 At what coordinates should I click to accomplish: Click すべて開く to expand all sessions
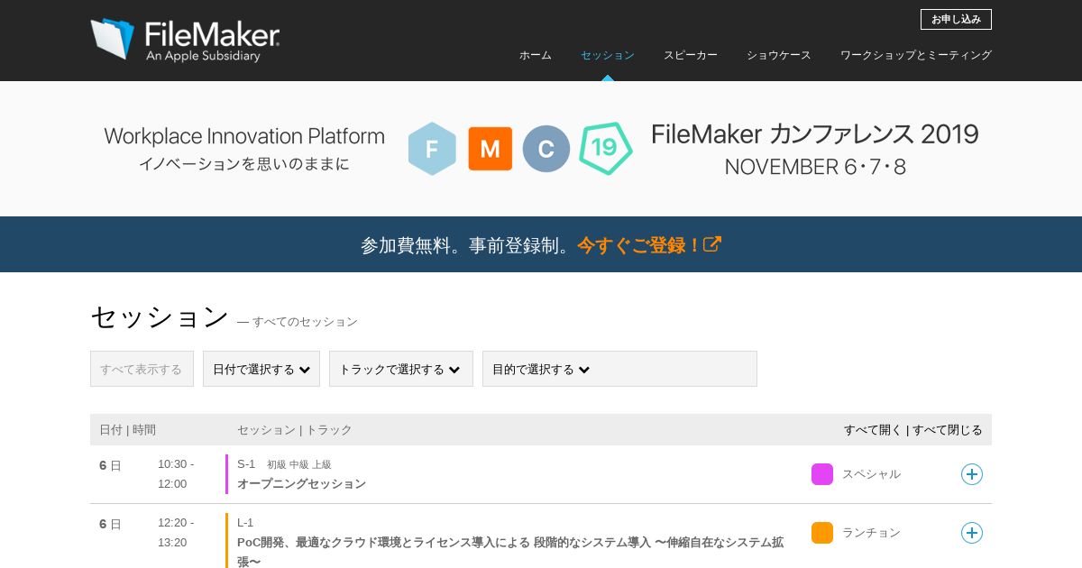coord(873,430)
